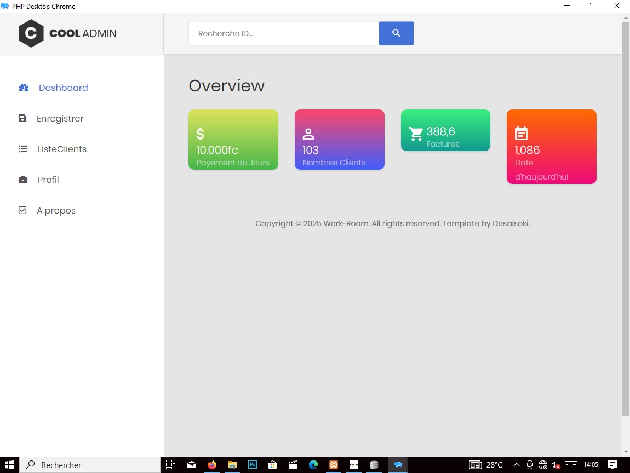
Task: Click the ListeClients list icon
Action: click(x=23, y=149)
